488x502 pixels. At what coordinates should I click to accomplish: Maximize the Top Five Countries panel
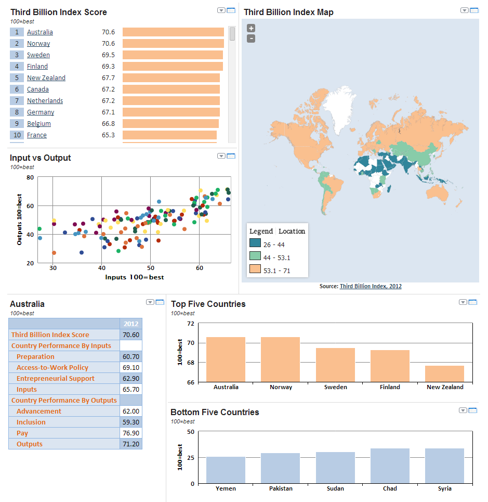473,302
